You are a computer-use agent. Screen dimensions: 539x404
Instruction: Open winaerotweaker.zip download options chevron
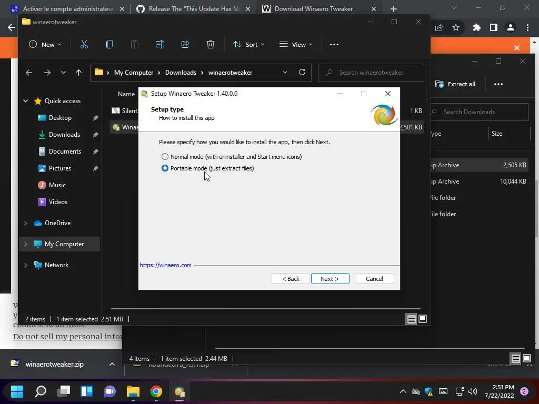click(112, 364)
